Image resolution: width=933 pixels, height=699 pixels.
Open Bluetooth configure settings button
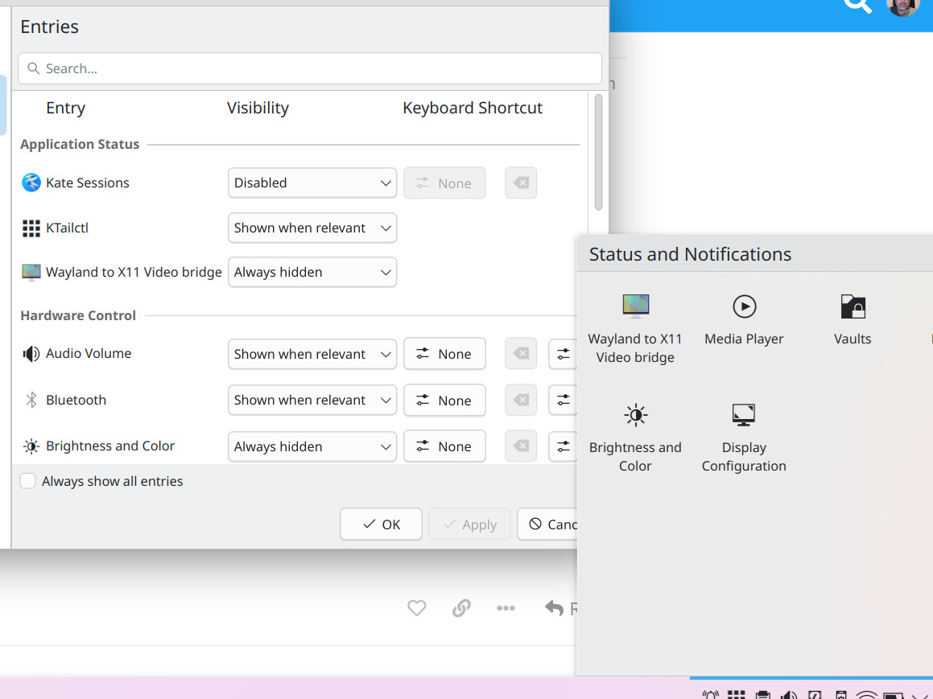coord(563,400)
